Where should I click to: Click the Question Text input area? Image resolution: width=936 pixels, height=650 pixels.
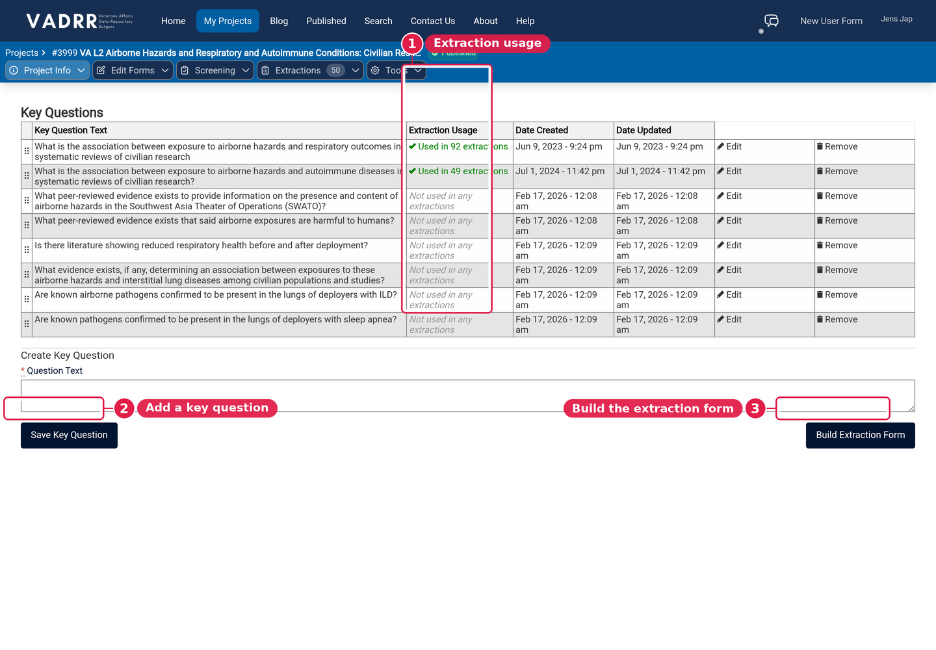point(468,396)
